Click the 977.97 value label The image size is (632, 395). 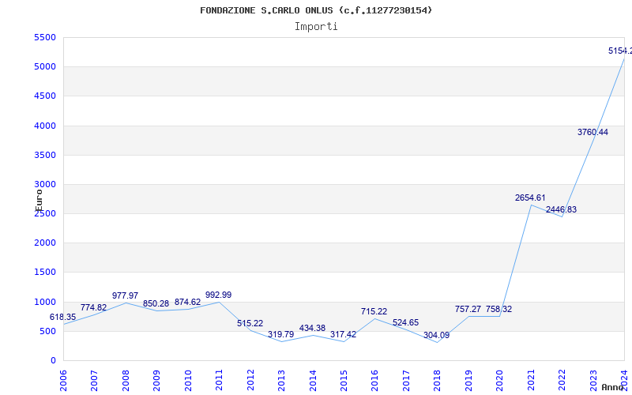pos(125,295)
